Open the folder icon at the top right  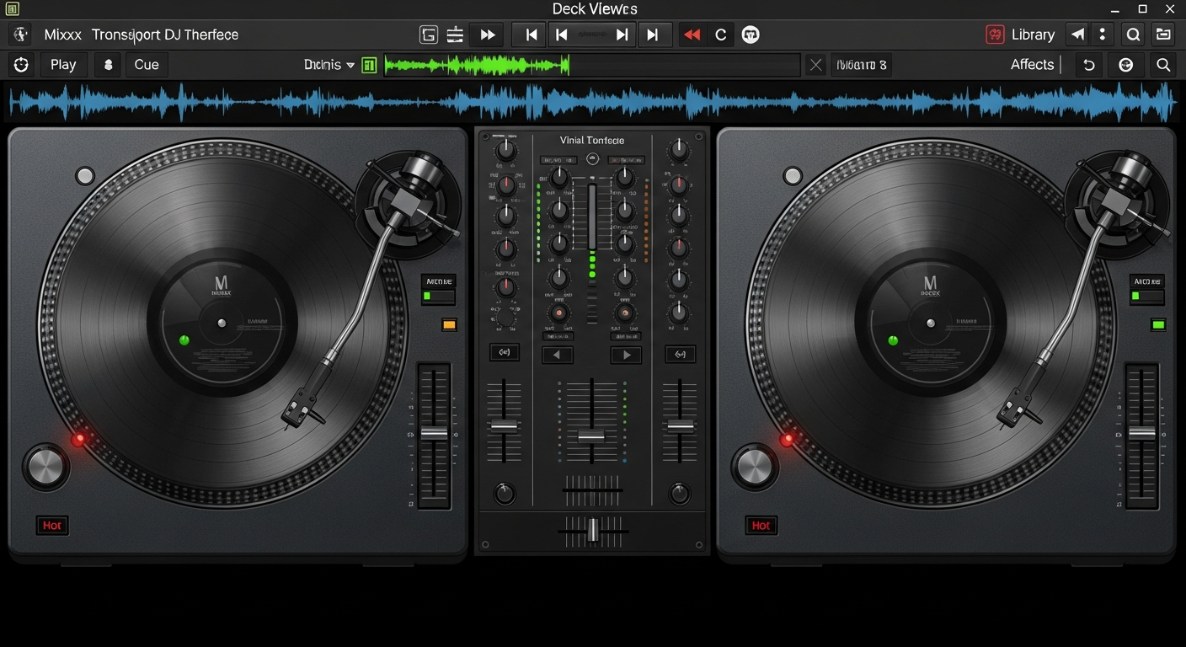tap(1165, 35)
